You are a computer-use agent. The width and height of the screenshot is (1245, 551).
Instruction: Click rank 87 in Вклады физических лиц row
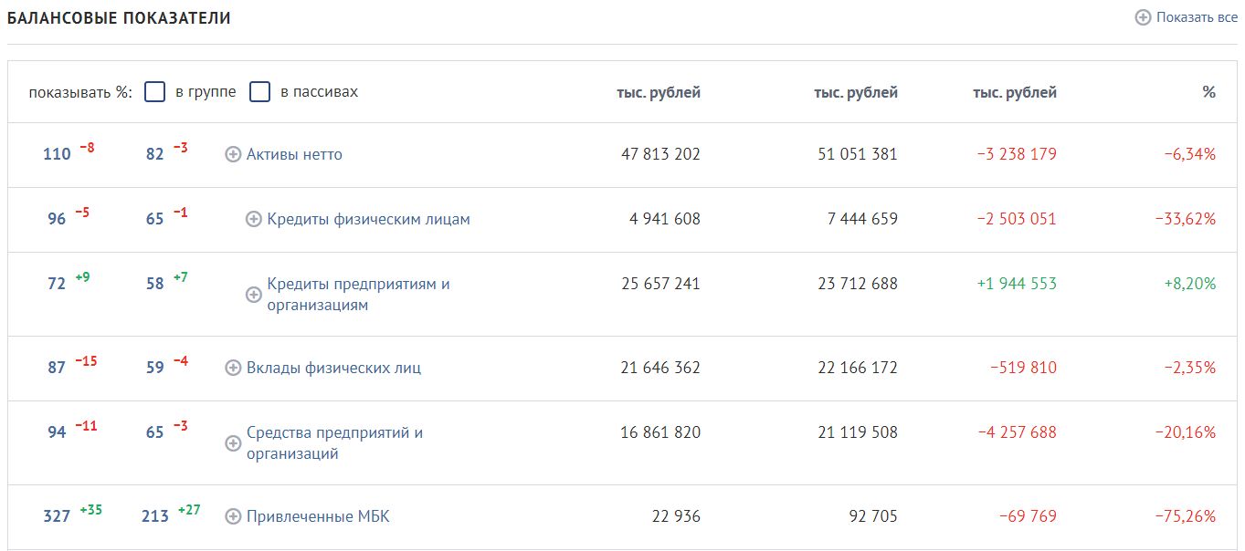pos(57,368)
